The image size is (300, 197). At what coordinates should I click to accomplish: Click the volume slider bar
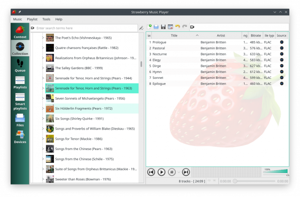pyautogui.click(x=275, y=173)
